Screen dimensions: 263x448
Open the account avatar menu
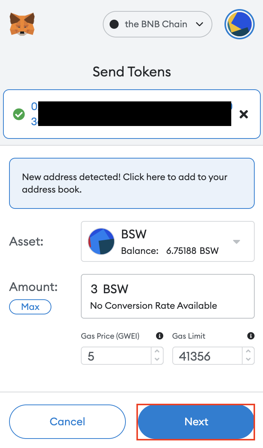[239, 24]
